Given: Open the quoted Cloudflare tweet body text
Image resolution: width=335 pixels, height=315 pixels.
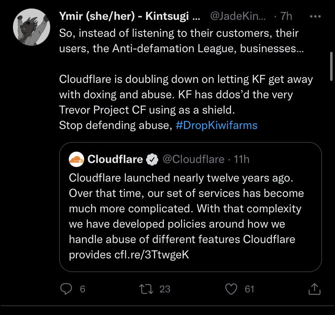Looking at the screenshot, I should [x=186, y=216].
